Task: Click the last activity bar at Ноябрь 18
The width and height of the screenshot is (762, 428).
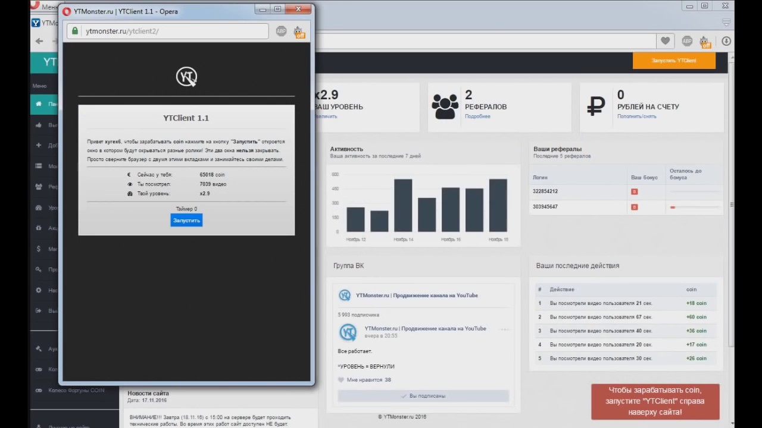Action: tap(498, 206)
